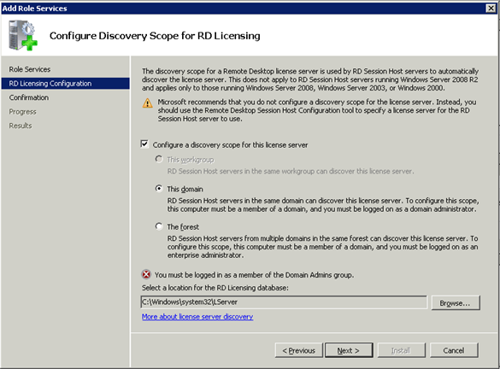This screenshot has height=369, width=500.
Task: Open More about license server discovery link
Action: click(x=197, y=316)
